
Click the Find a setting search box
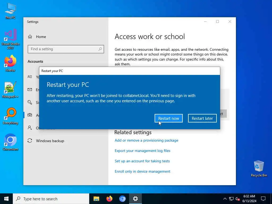[x=66, y=49]
